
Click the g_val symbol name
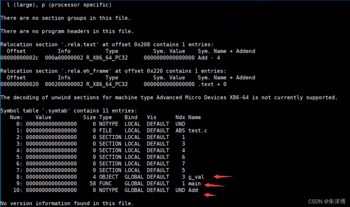pos(196,177)
